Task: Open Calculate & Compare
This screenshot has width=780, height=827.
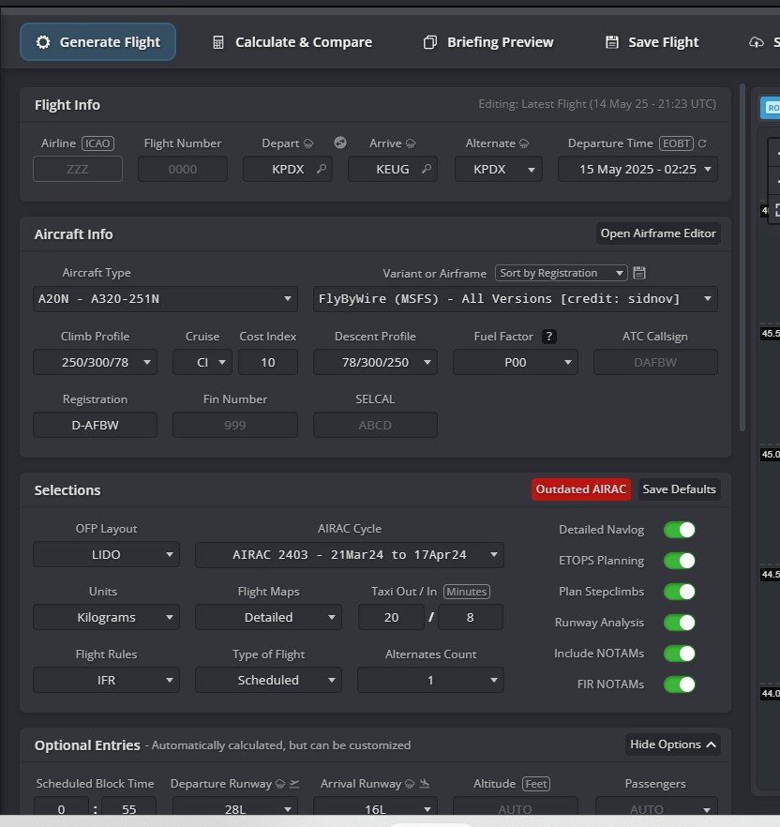Action: (292, 41)
